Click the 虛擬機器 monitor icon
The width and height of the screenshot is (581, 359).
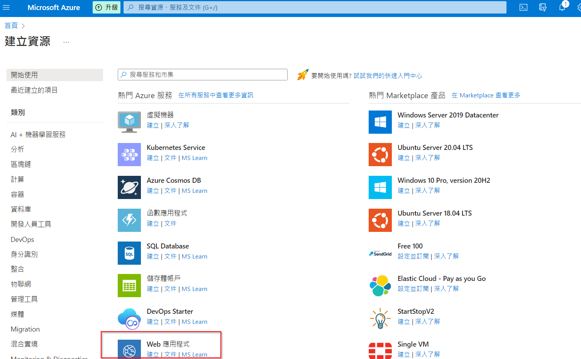129,122
